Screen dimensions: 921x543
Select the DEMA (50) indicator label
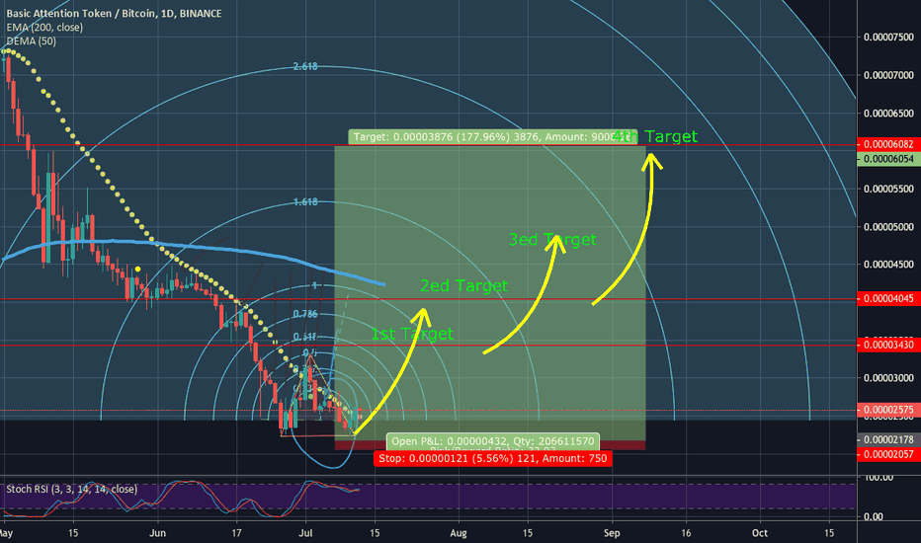click(x=32, y=41)
